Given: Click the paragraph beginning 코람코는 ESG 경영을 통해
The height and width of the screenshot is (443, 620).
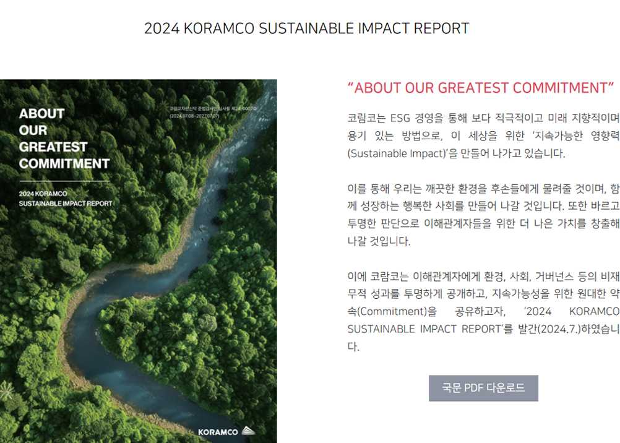Looking at the screenshot, I should pyautogui.click(x=483, y=135).
